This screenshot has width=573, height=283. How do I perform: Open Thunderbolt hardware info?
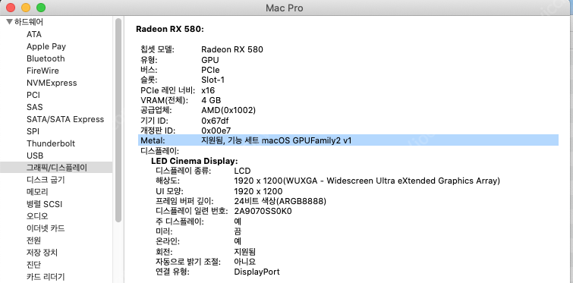pos(51,143)
